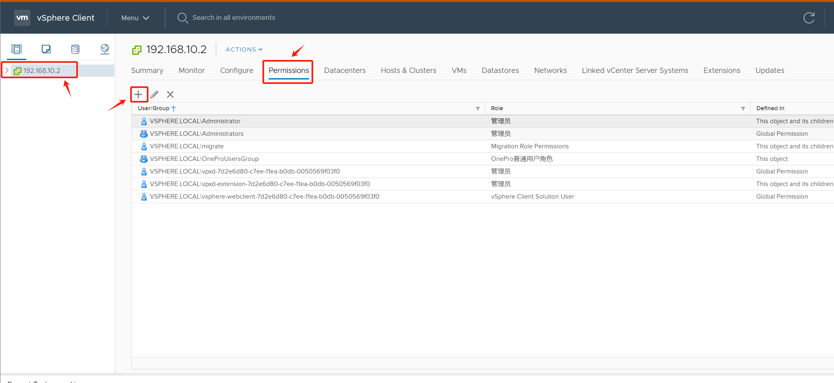The width and height of the screenshot is (834, 383).
Task: Open the VMs and Templates inventory view icon
Action: coord(46,49)
